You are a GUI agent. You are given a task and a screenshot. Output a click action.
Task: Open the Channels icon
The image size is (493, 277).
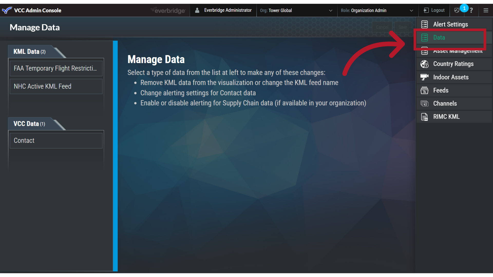(424, 103)
